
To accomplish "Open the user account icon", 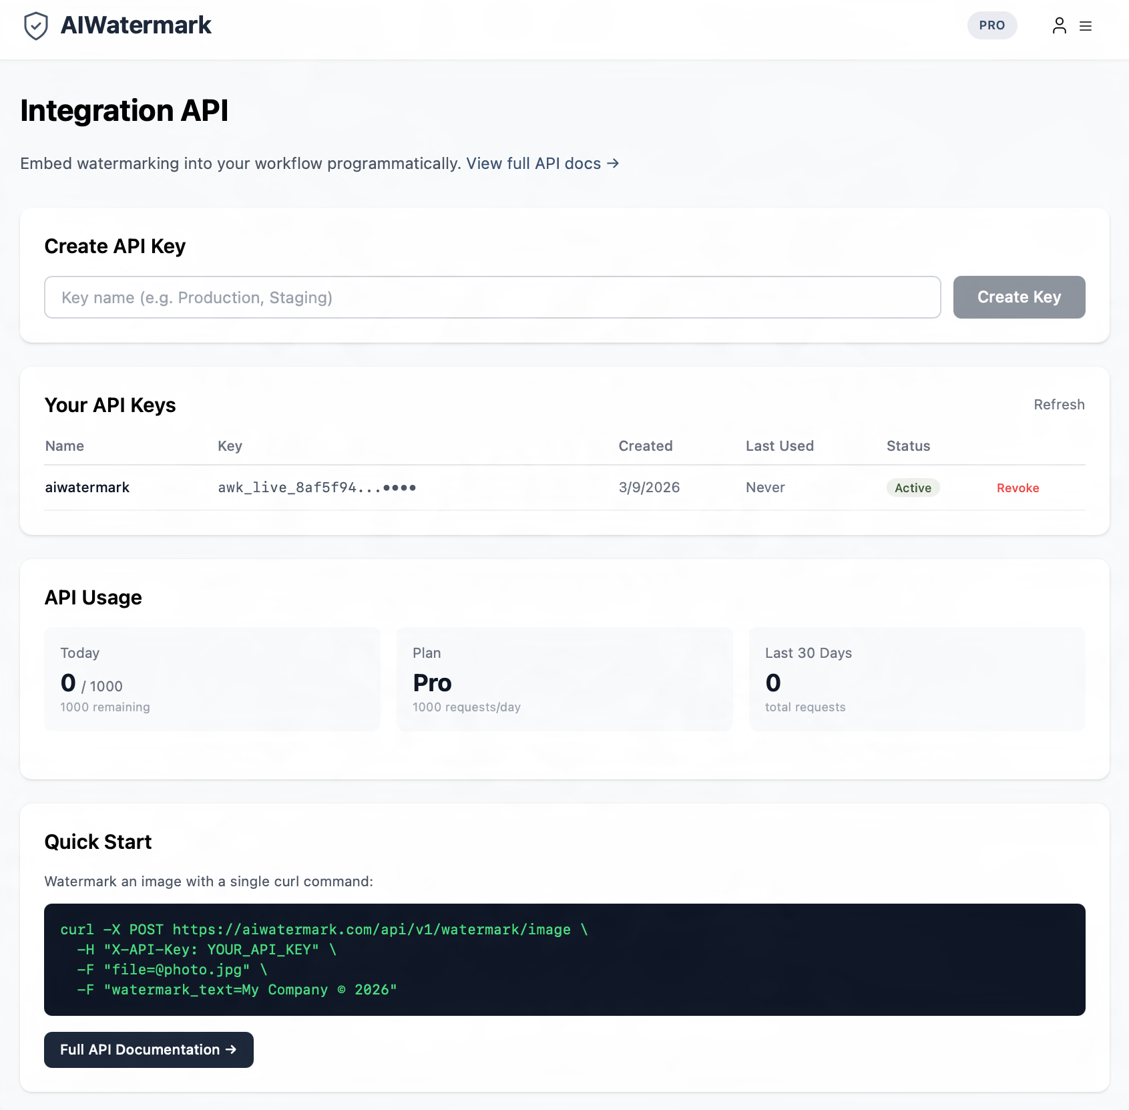I will (1059, 25).
